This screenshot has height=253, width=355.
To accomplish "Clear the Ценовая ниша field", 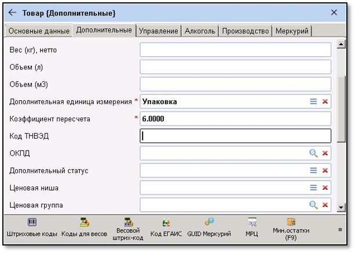I will coord(325,188).
